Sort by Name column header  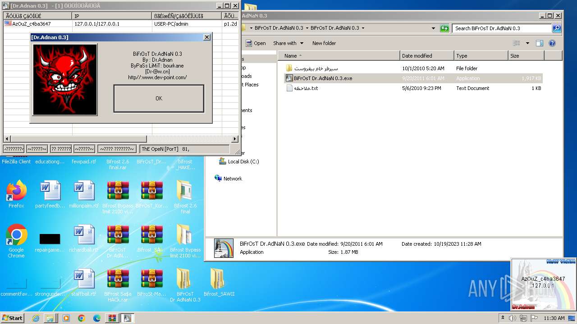pyautogui.click(x=339, y=56)
